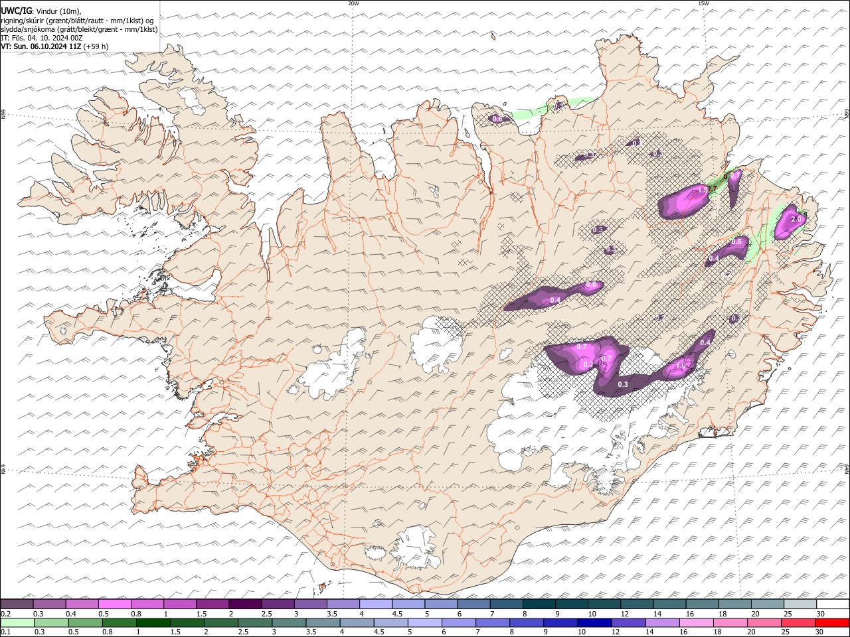Select the red swatch ending the lower scale
The width and height of the screenshot is (850, 637).
pos(832,622)
